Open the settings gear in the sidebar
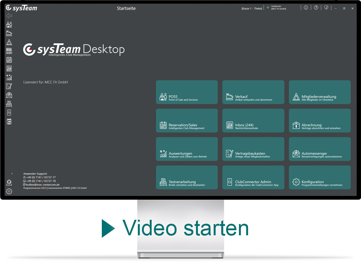Viewport: 361px width, 262px height. [9, 191]
